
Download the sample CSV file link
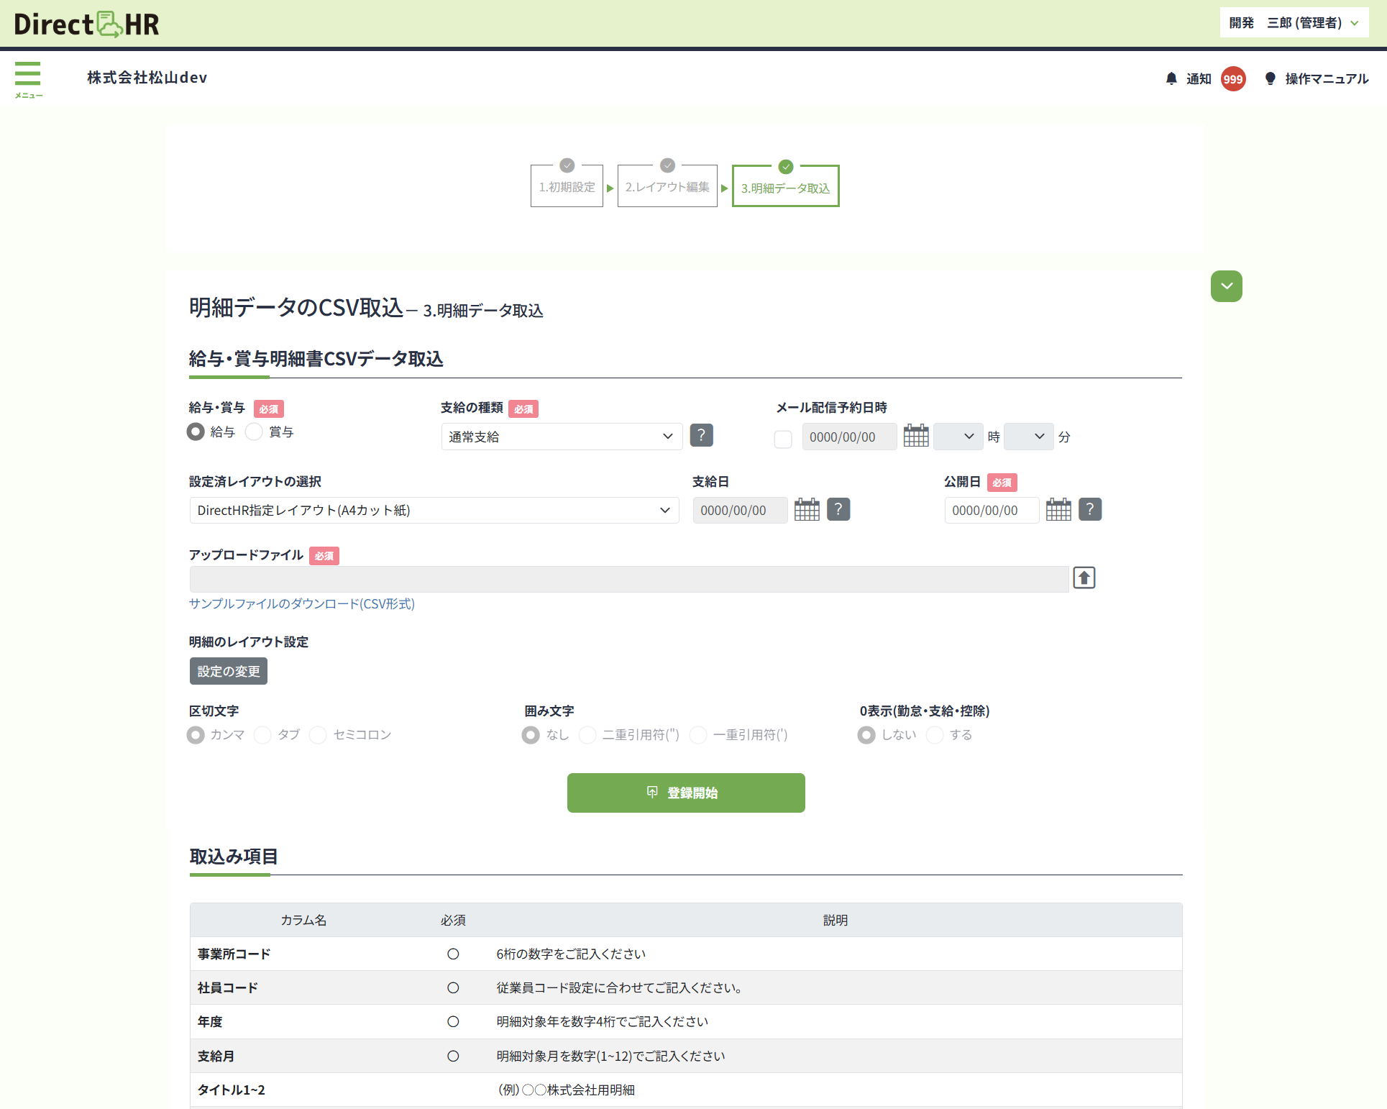(301, 604)
